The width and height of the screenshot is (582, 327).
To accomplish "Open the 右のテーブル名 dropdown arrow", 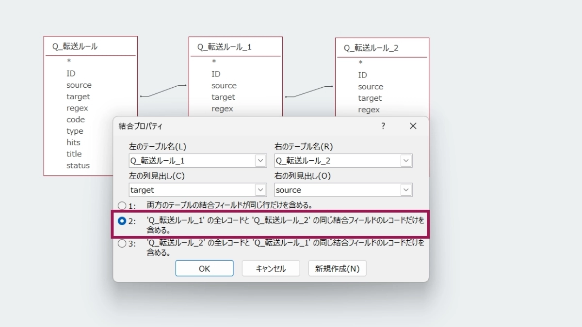I will pyautogui.click(x=406, y=161).
